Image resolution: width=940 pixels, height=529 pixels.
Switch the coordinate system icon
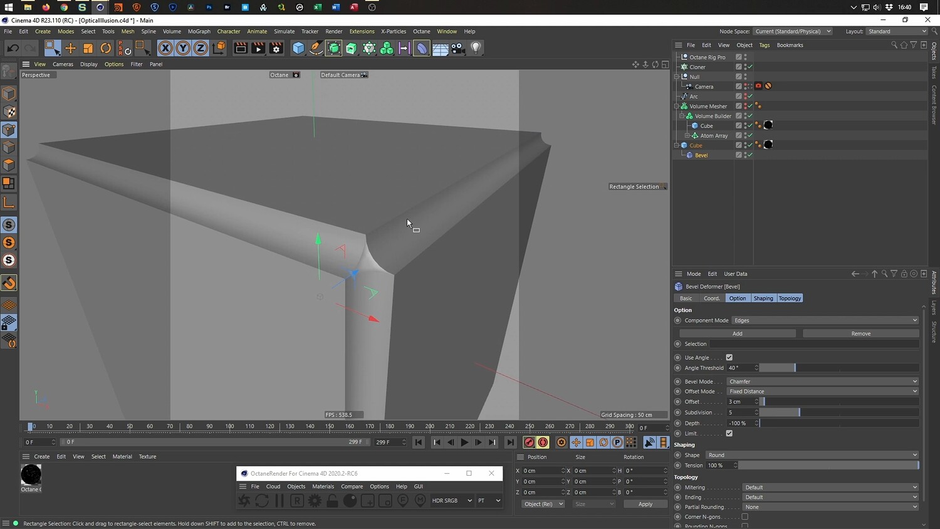(x=219, y=48)
